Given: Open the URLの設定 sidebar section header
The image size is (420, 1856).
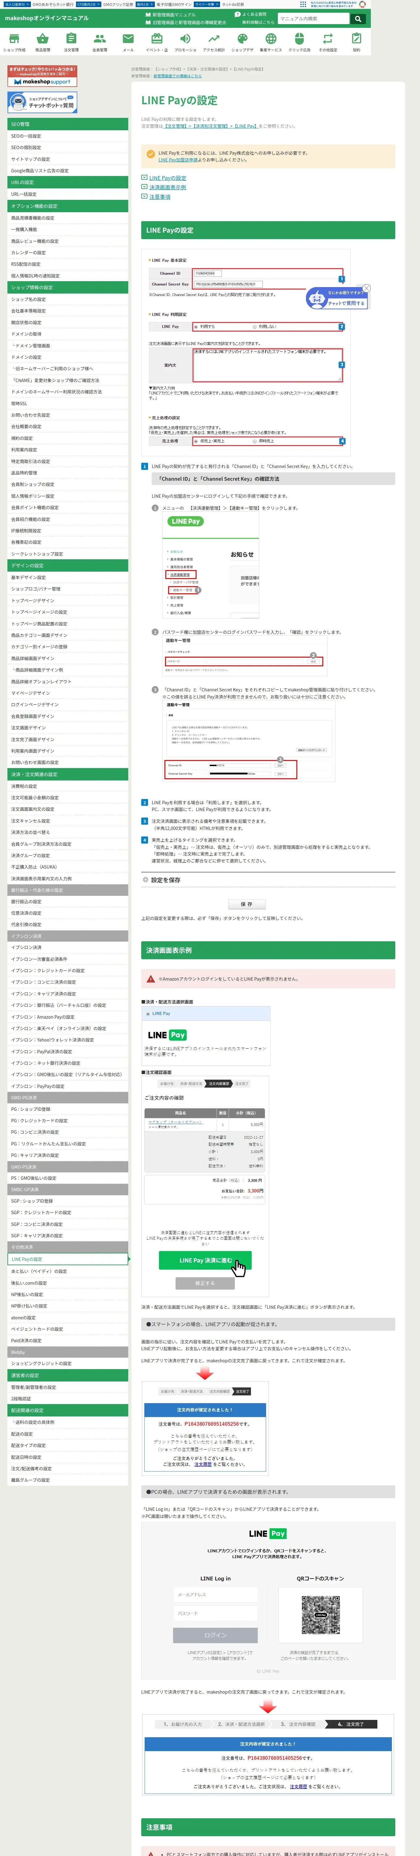Looking at the screenshot, I should (x=68, y=182).
